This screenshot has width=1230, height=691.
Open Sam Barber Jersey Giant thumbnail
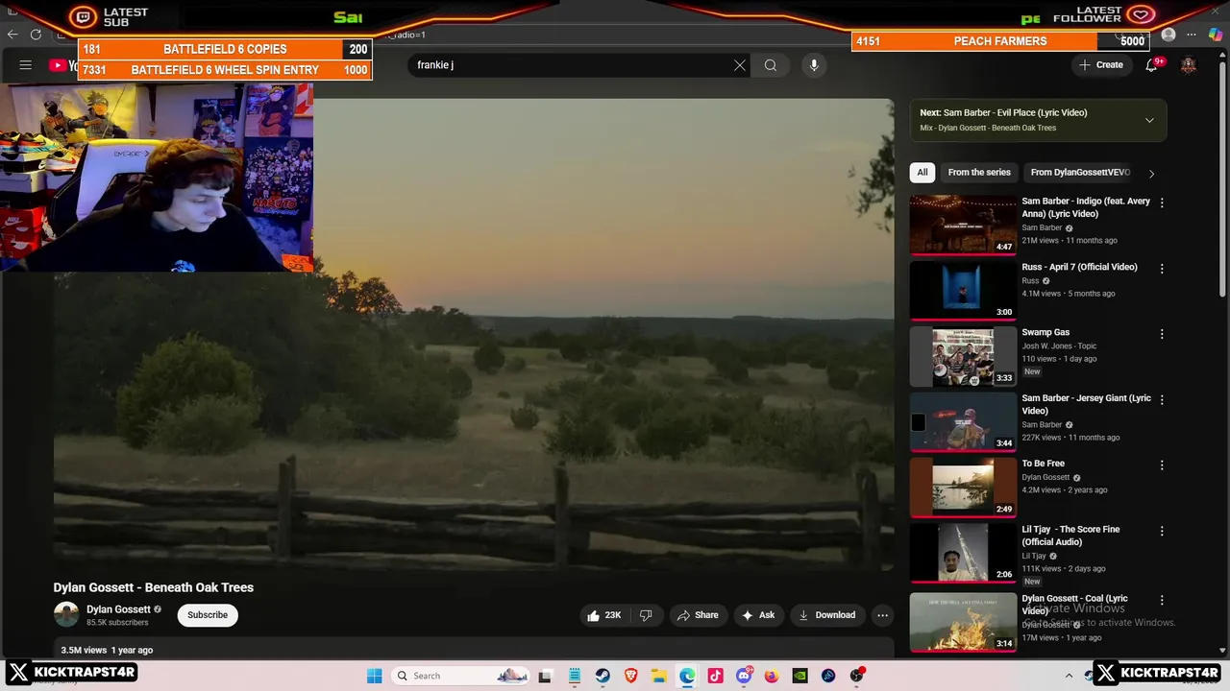pos(963,421)
